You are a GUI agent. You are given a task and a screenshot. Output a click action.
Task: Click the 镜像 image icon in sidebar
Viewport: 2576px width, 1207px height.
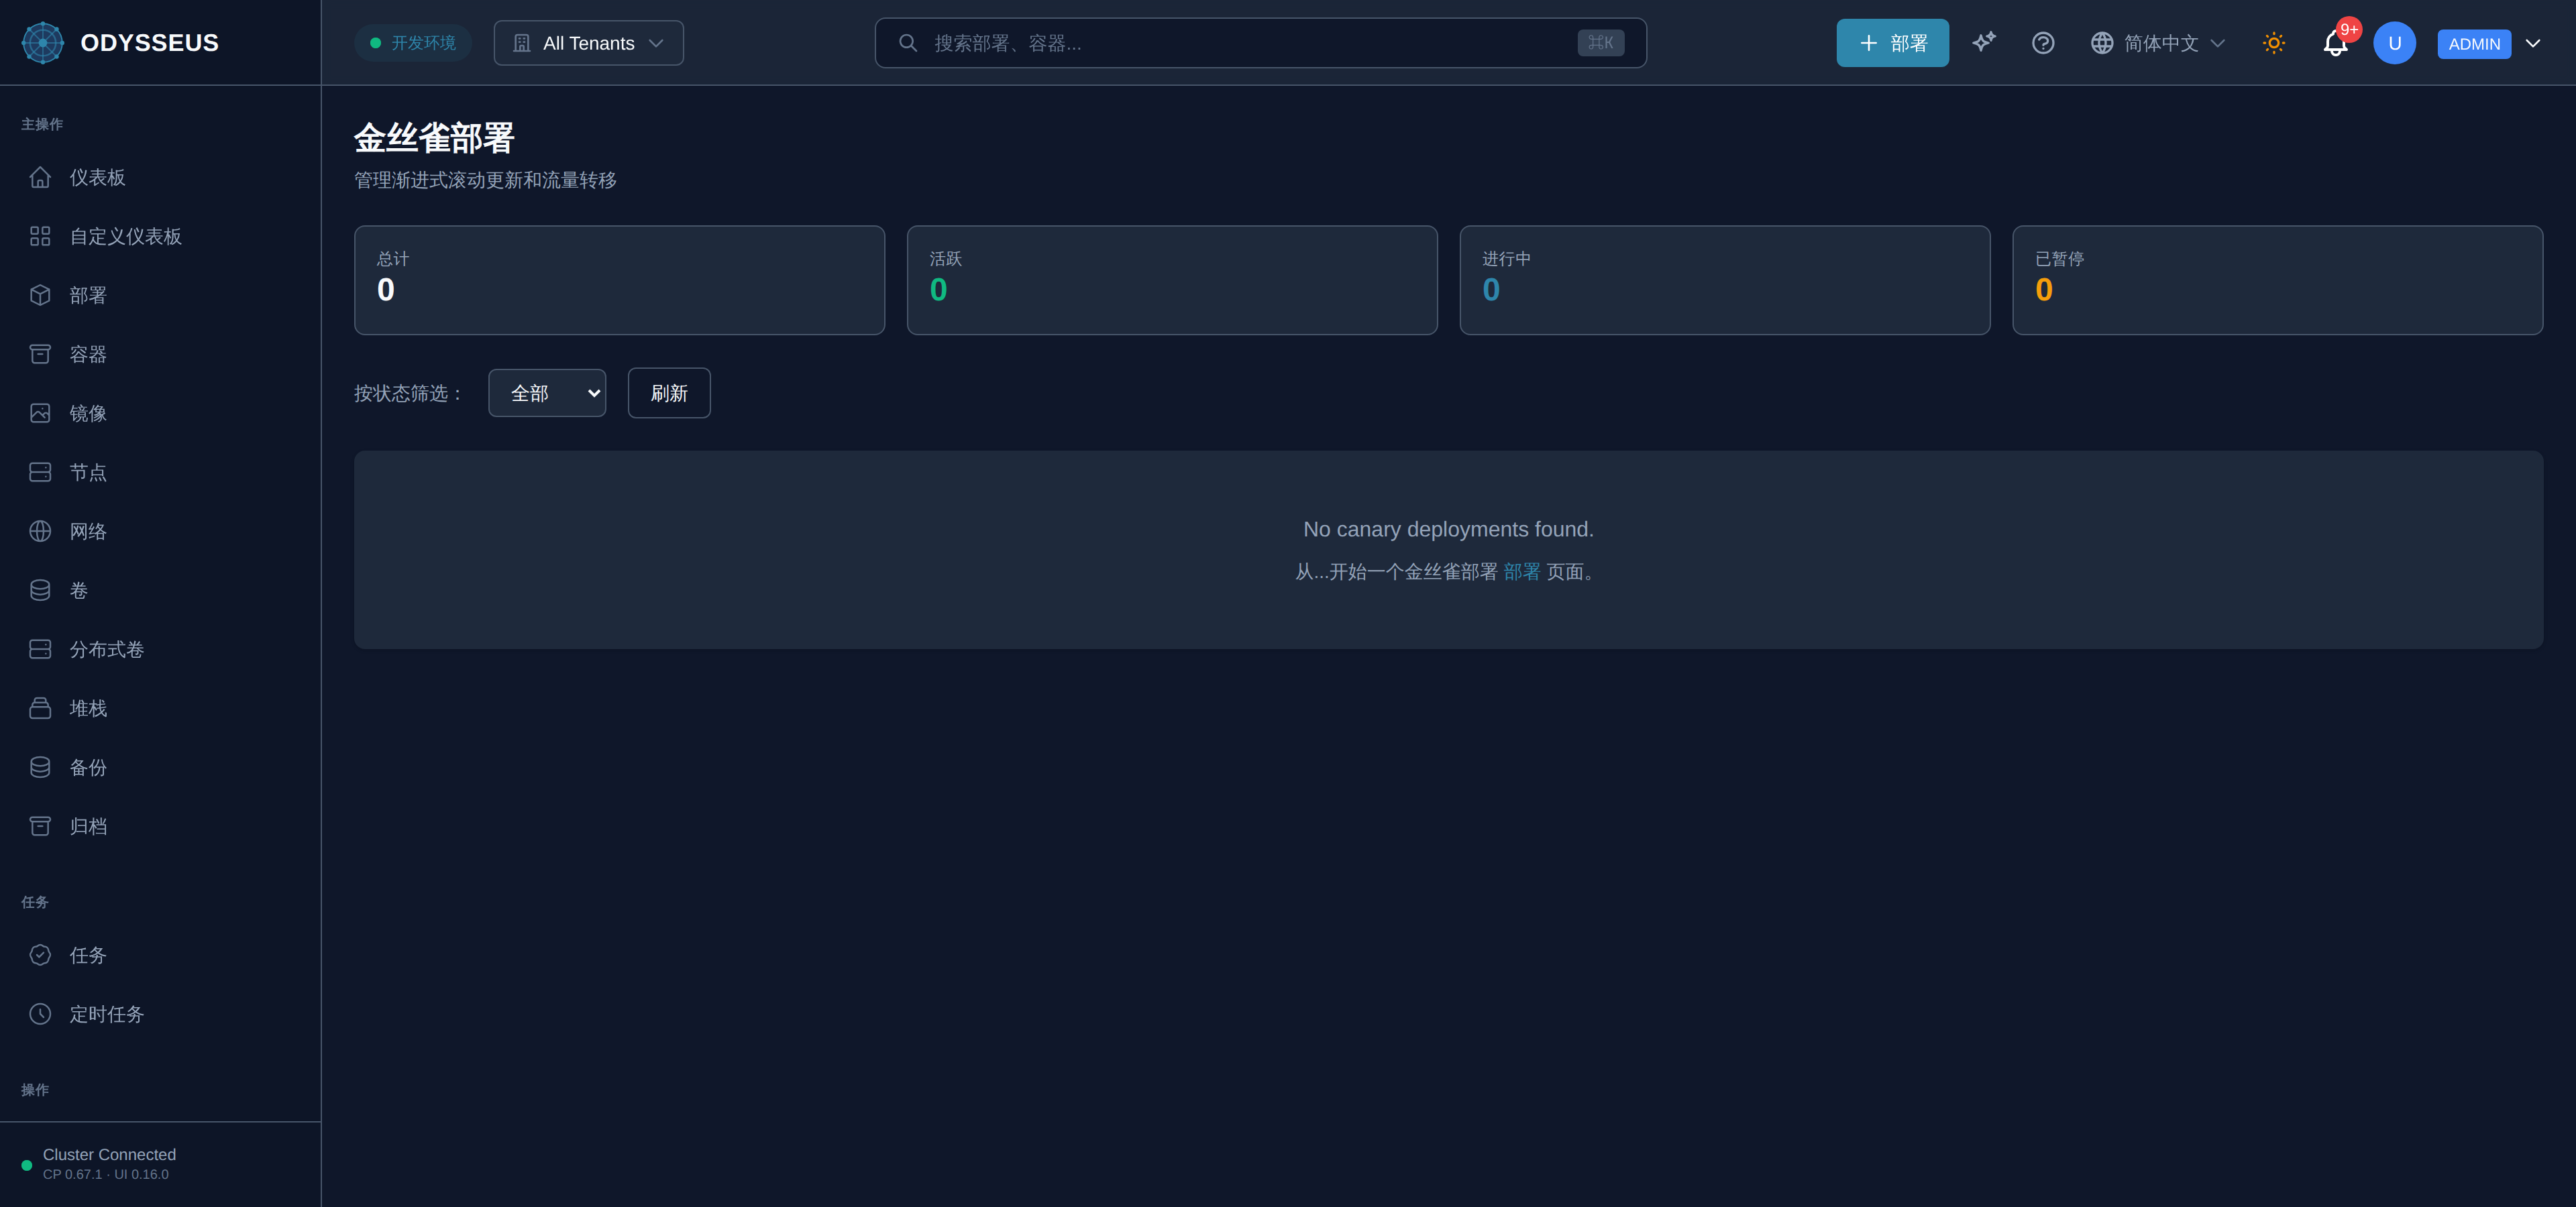point(40,412)
